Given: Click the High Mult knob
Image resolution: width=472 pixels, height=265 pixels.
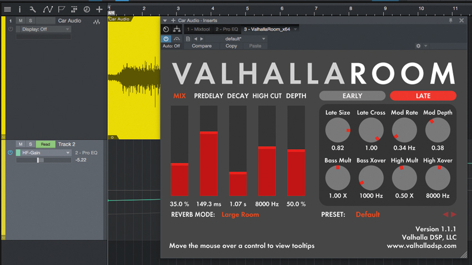Looking at the screenshot, I should (404, 178).
